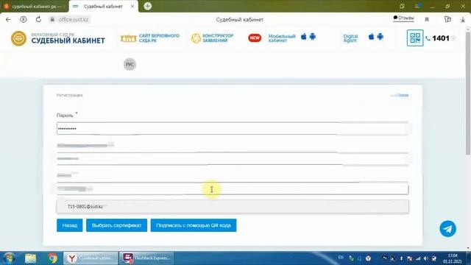Click the Yandex protect icon near the back arrow
Viewport: 471px width, 265px height.
[23, 20]
